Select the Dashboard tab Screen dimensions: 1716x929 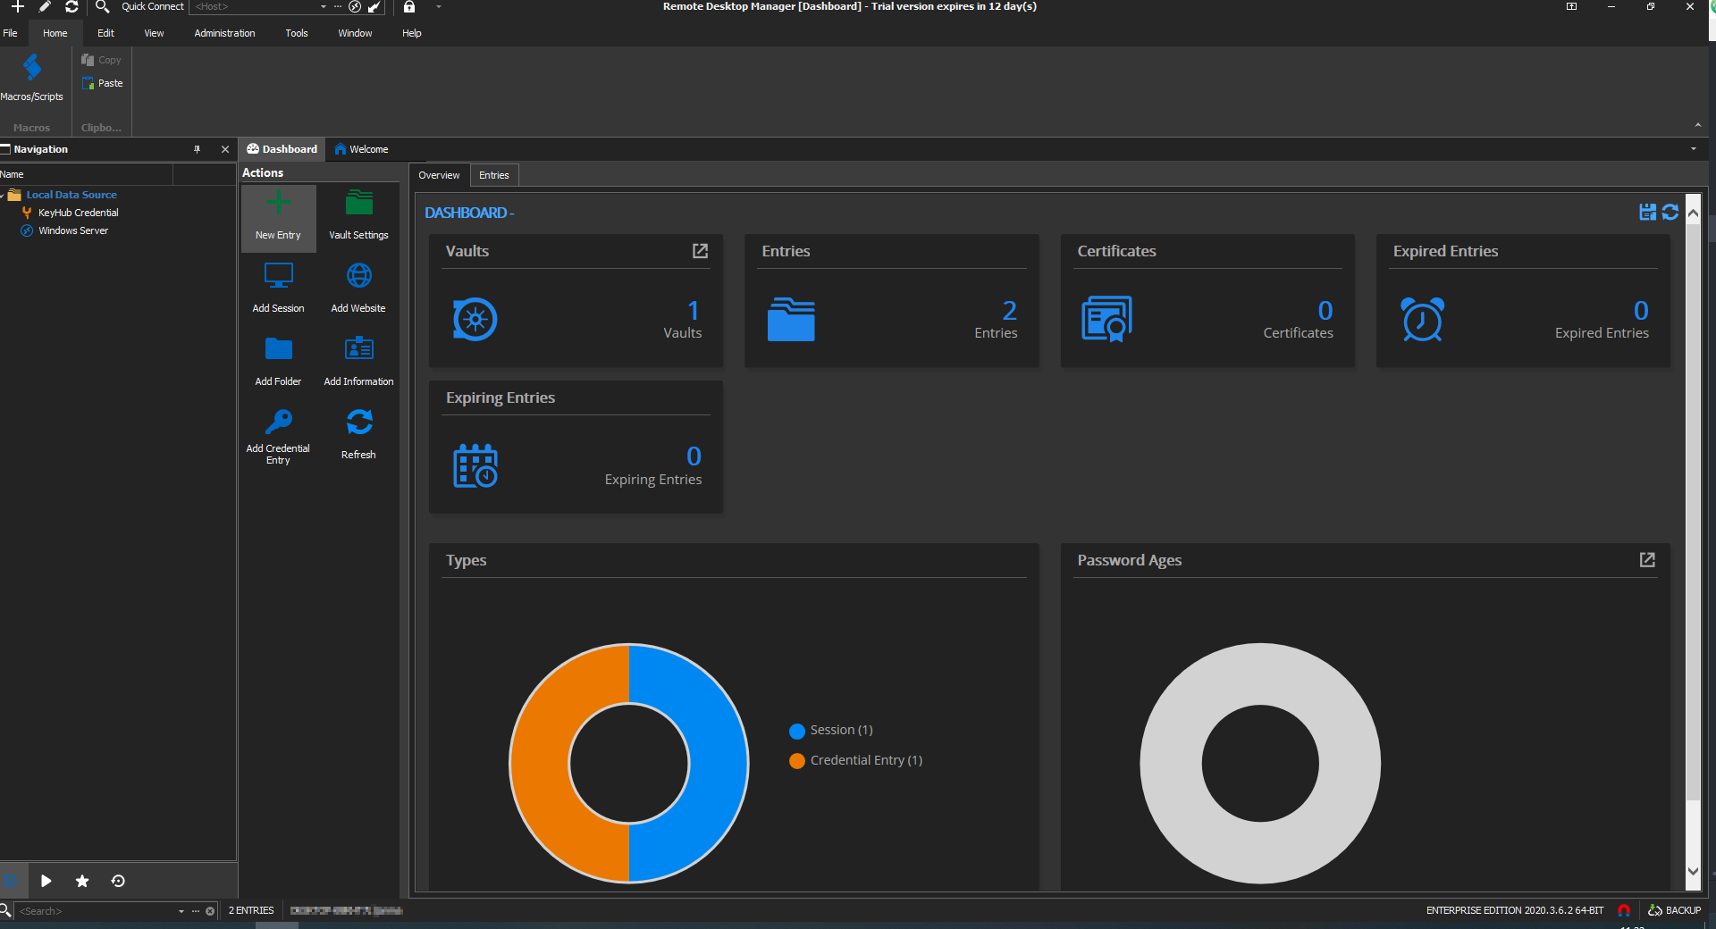pos(282,149)
